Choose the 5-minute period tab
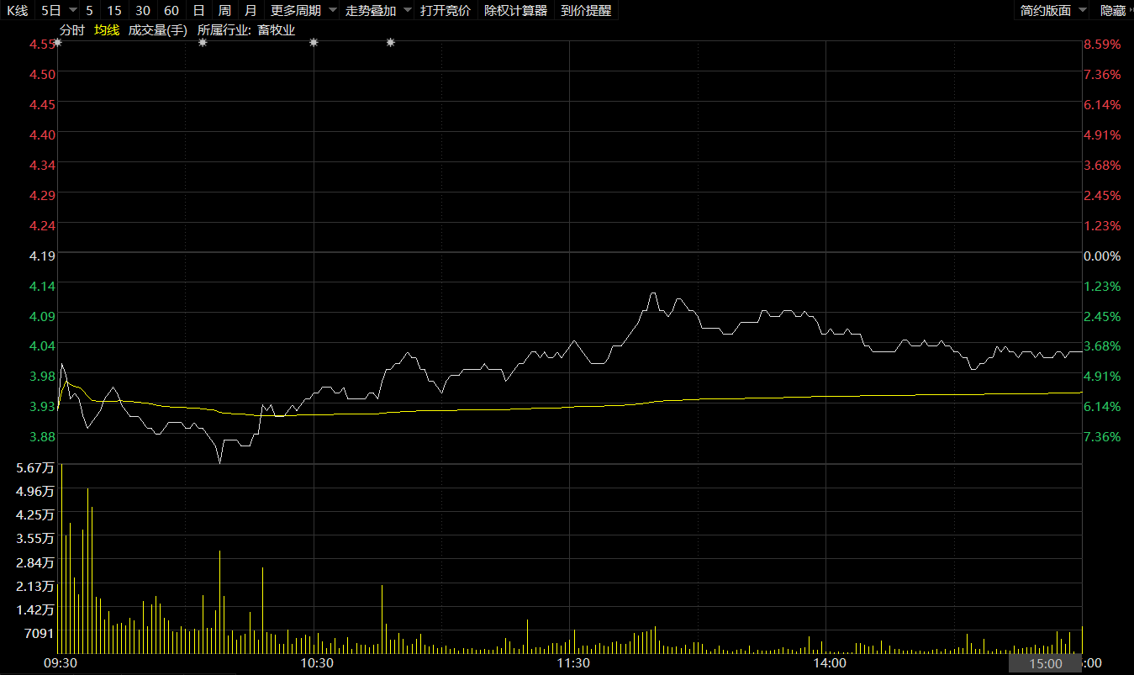 coord(89,10)
